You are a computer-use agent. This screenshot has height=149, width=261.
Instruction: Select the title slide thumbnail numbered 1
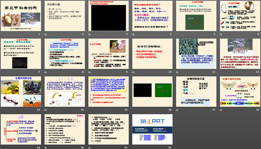pyautogui.click(x=21, y=16)
